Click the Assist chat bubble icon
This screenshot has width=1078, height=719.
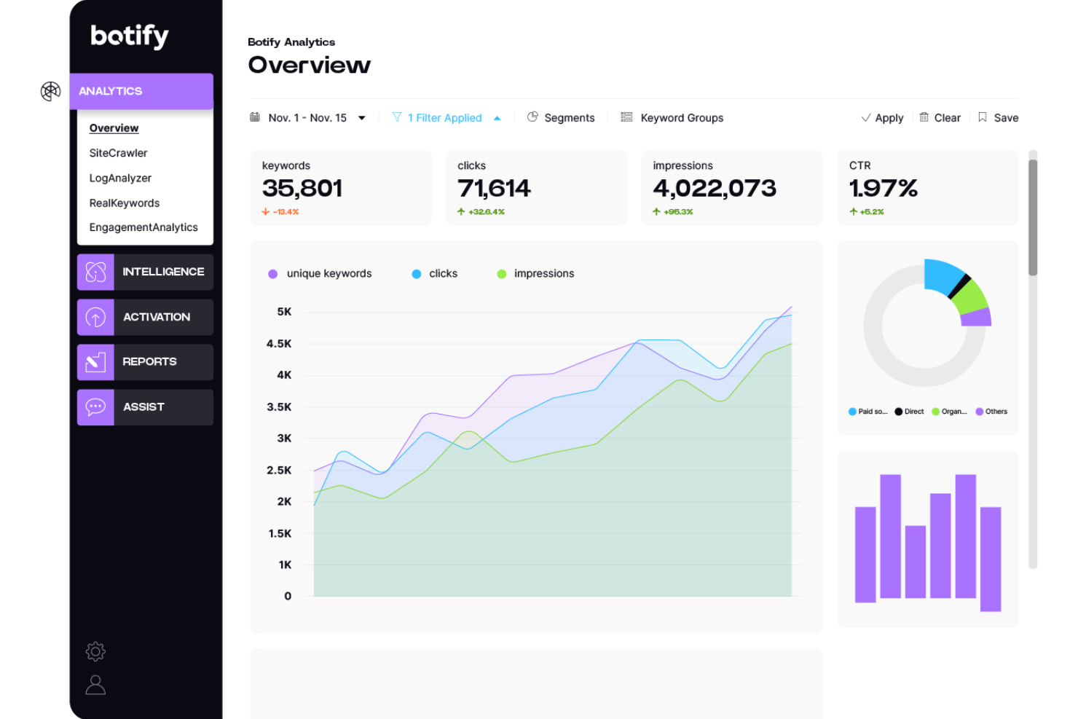point(95,407)
